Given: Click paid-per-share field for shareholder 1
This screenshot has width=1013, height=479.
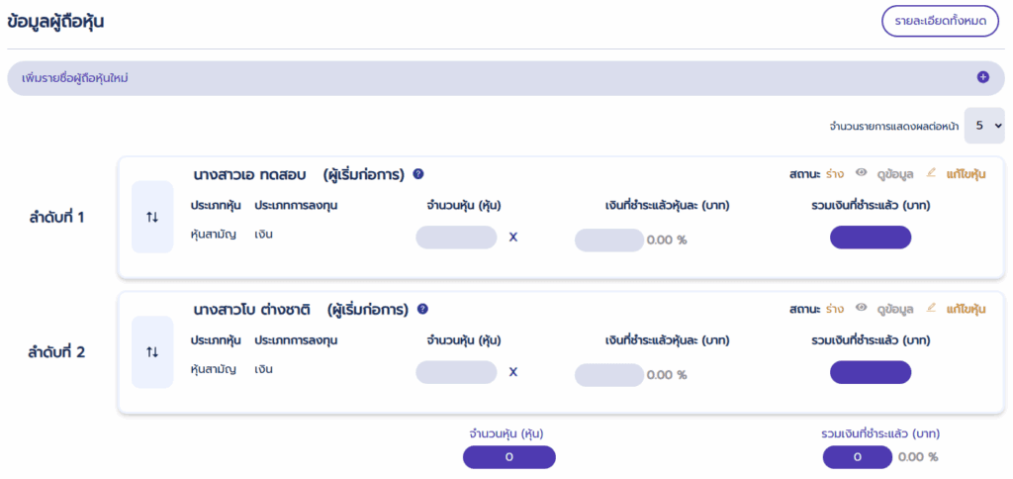Looking at the screenshot, I should pyautogui.click(x=608, y=239).
